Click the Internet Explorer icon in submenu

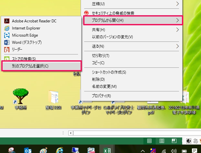[x=7, y=28]
